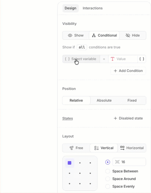Select Space Evenly radio button
The height and width of the screenshot is (193, 151).
108,186
